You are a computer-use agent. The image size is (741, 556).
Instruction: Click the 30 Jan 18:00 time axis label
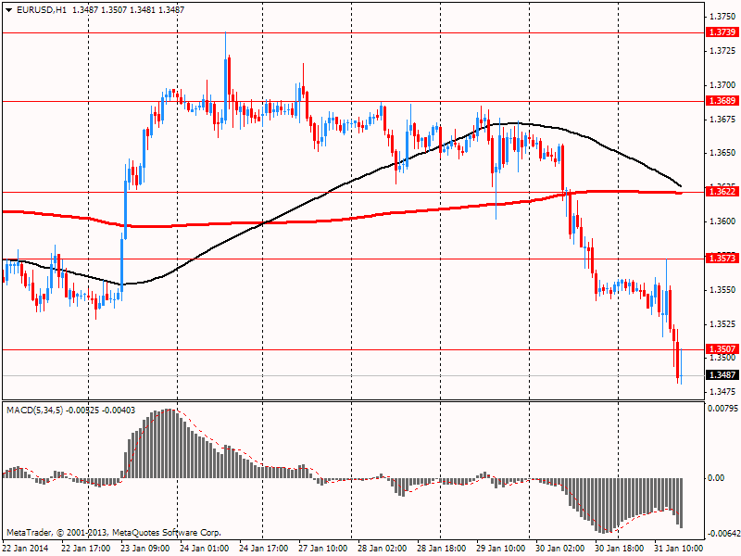(620, 549)
